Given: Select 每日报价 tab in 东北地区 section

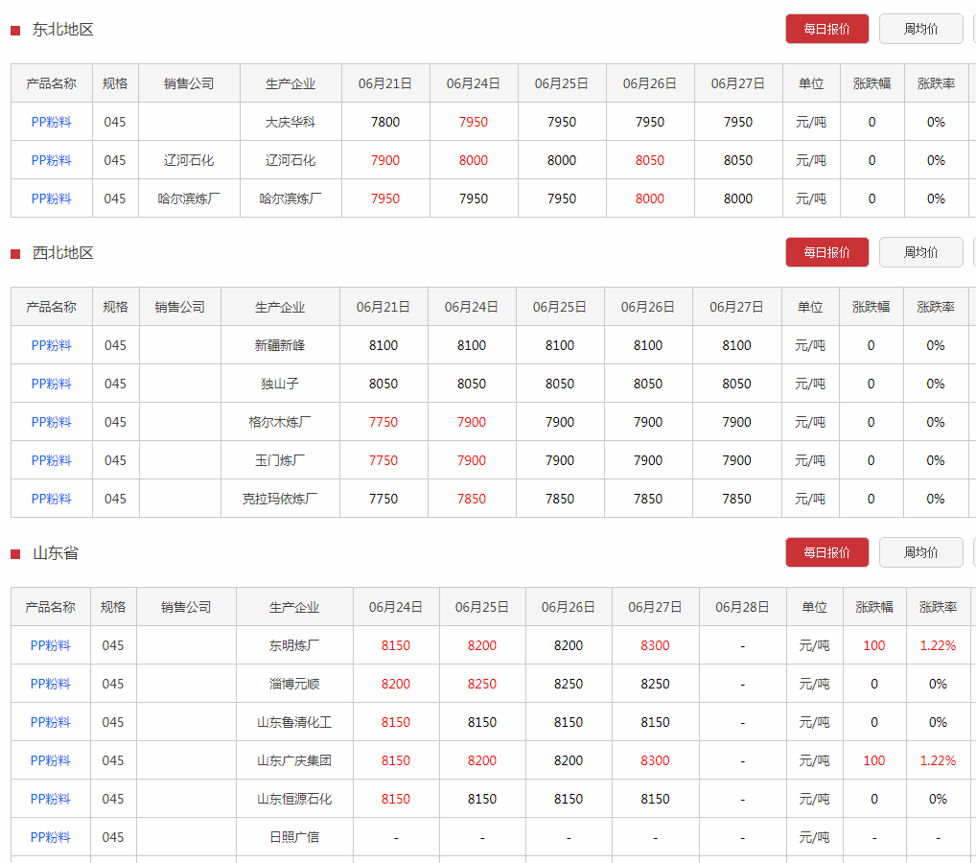Looking at the screenshot, I should coord(826,29).
